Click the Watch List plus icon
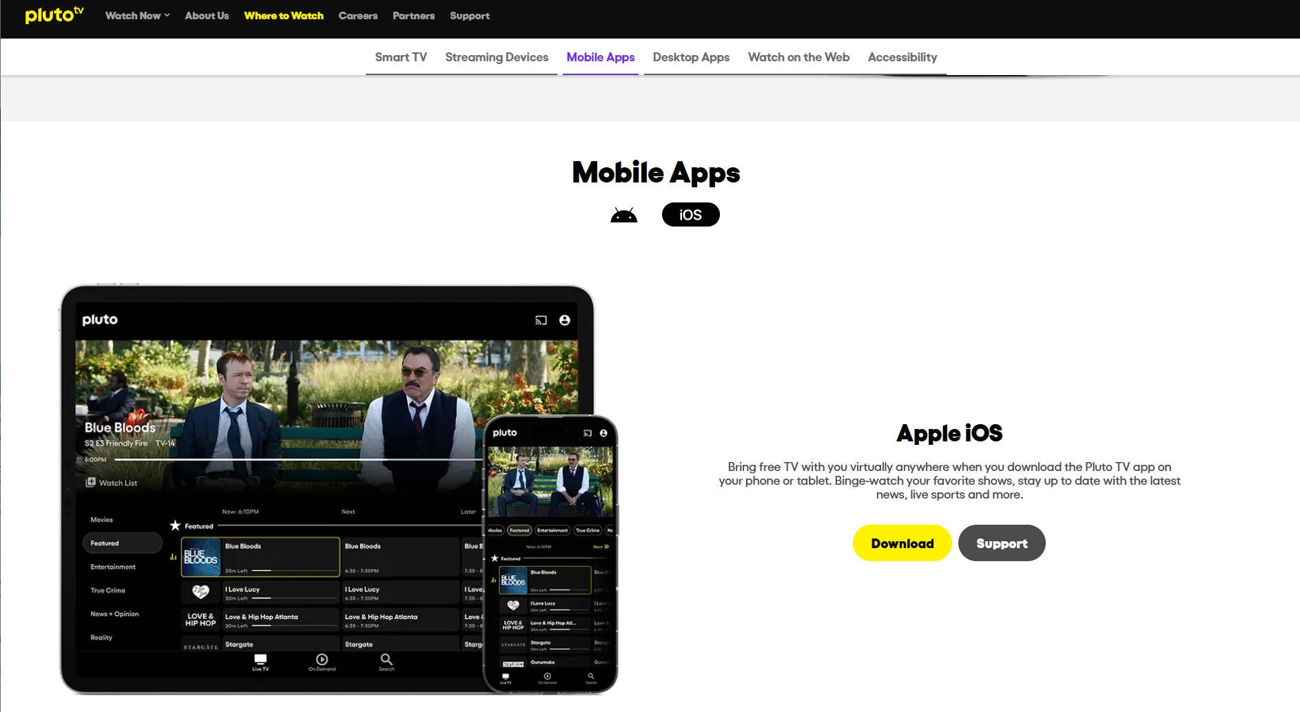Viewport: 1300px width, 712px height. 92,482
